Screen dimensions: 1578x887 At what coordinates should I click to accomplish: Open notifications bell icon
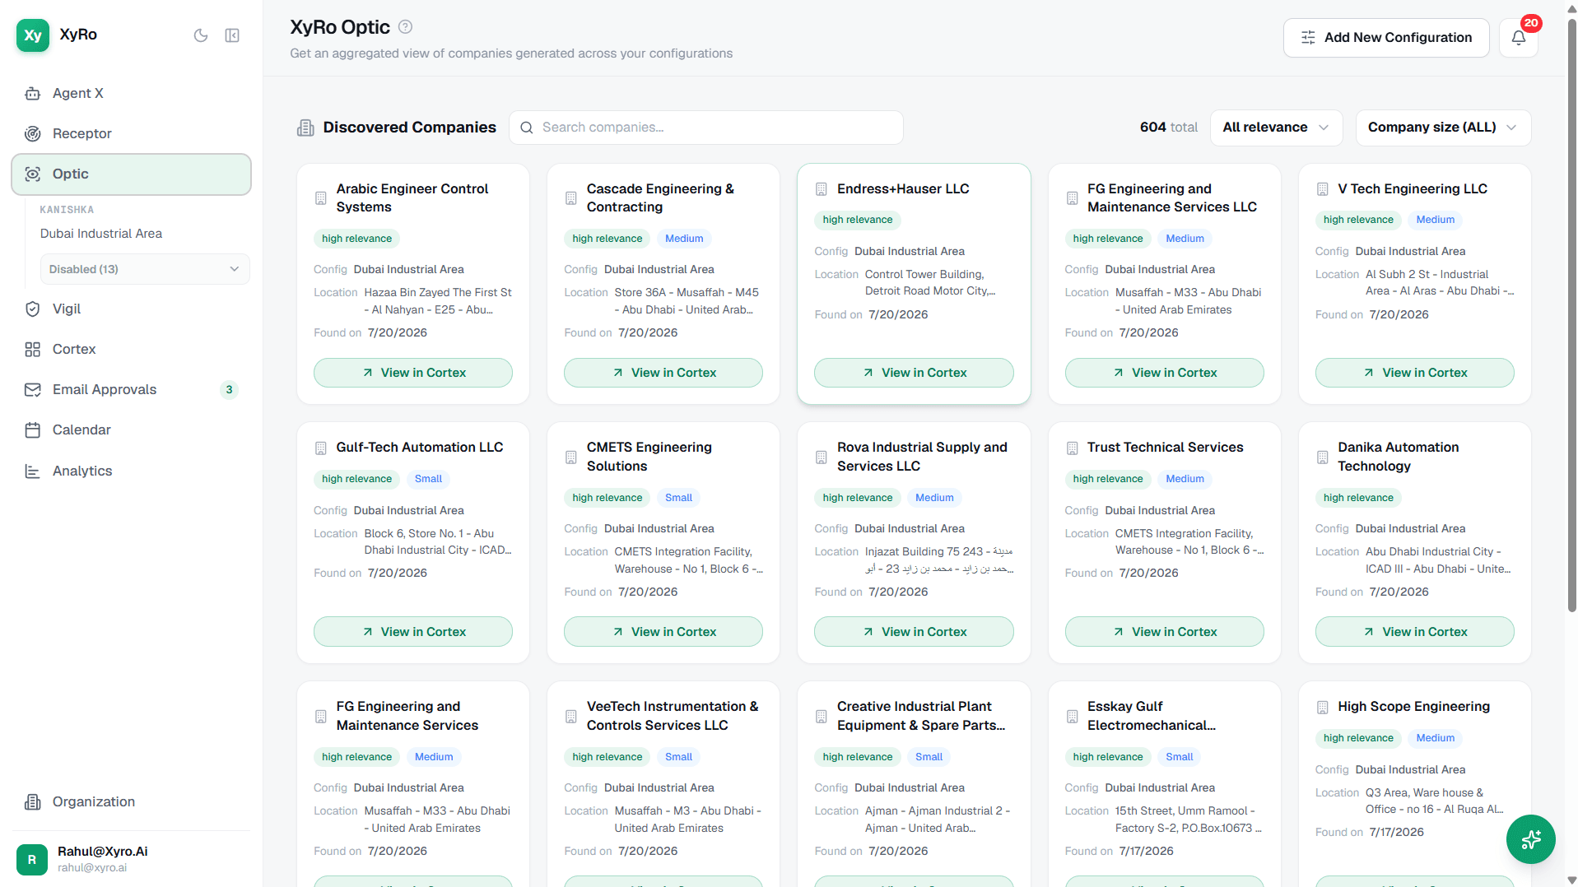(1518, 37)
